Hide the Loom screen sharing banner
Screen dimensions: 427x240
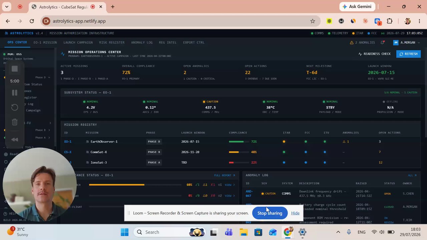[295, 213]
